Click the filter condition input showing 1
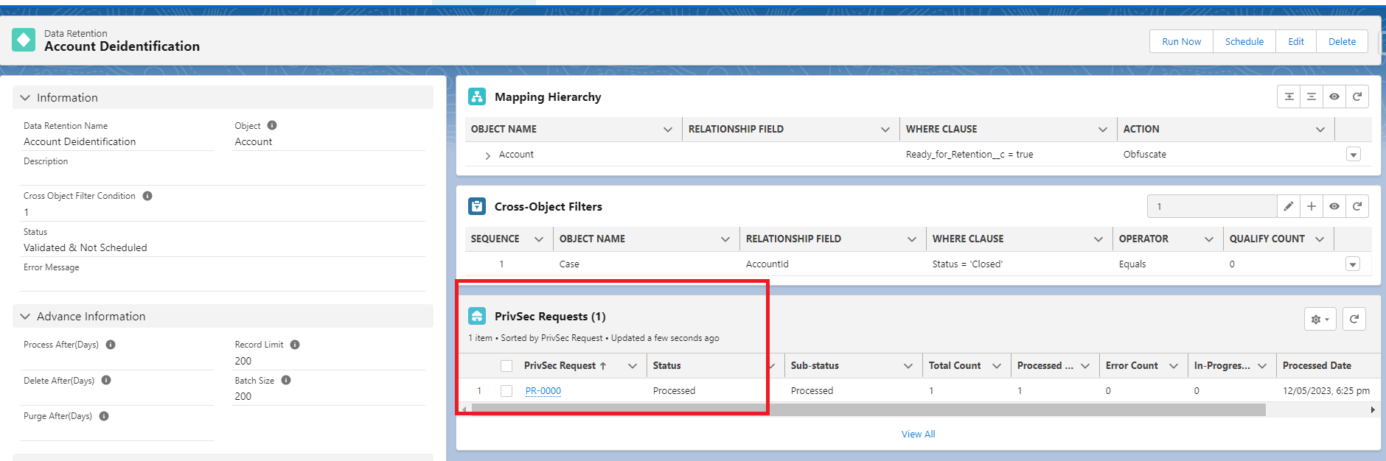Image resolution: width=1386 pixels, height=461 pixels. pyautogui.click(x=1212, y=206)
